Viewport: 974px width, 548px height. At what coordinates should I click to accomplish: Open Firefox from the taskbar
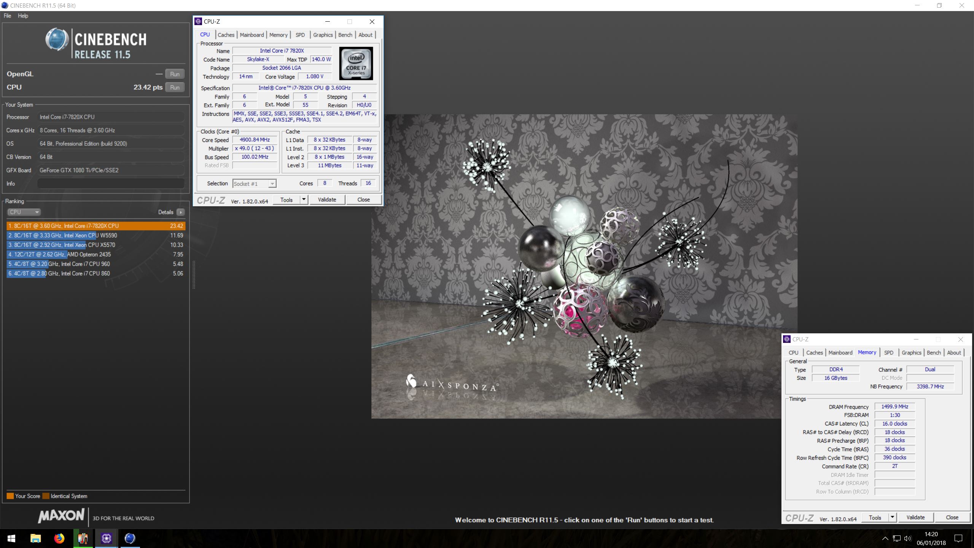point(59,538)
